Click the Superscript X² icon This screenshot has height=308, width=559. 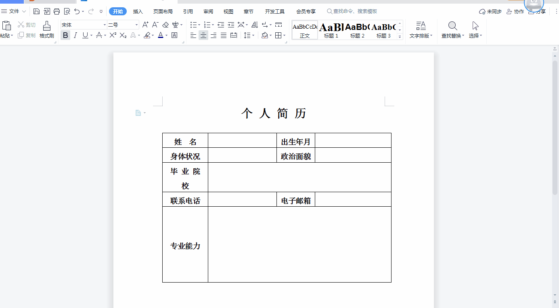pyautogui.click(x=113, y=36)
